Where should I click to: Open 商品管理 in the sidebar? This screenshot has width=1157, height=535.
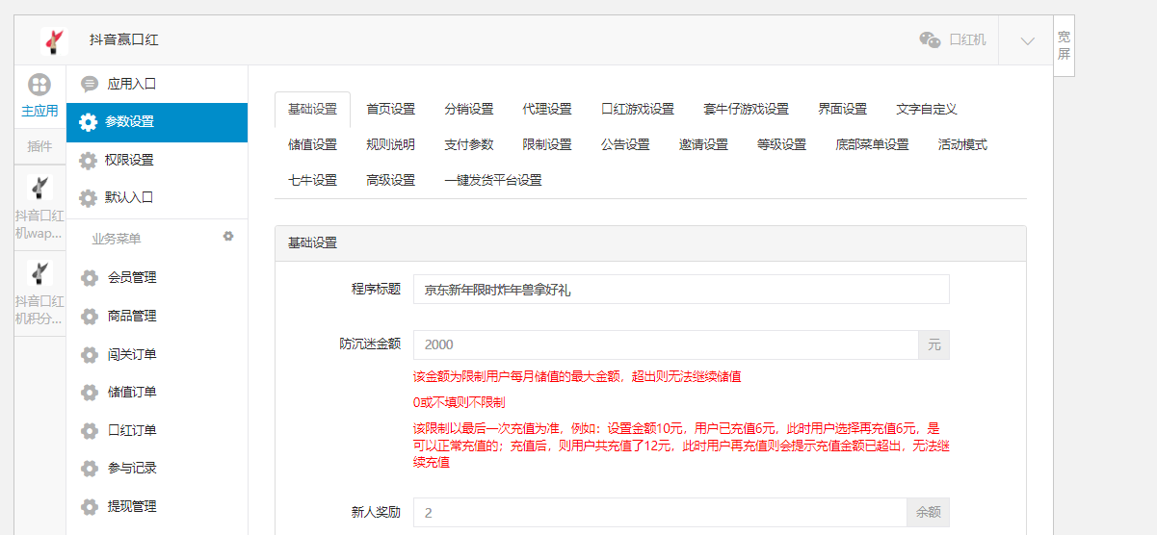[x=132, y=317]
